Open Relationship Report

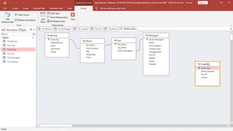point(25,20)
